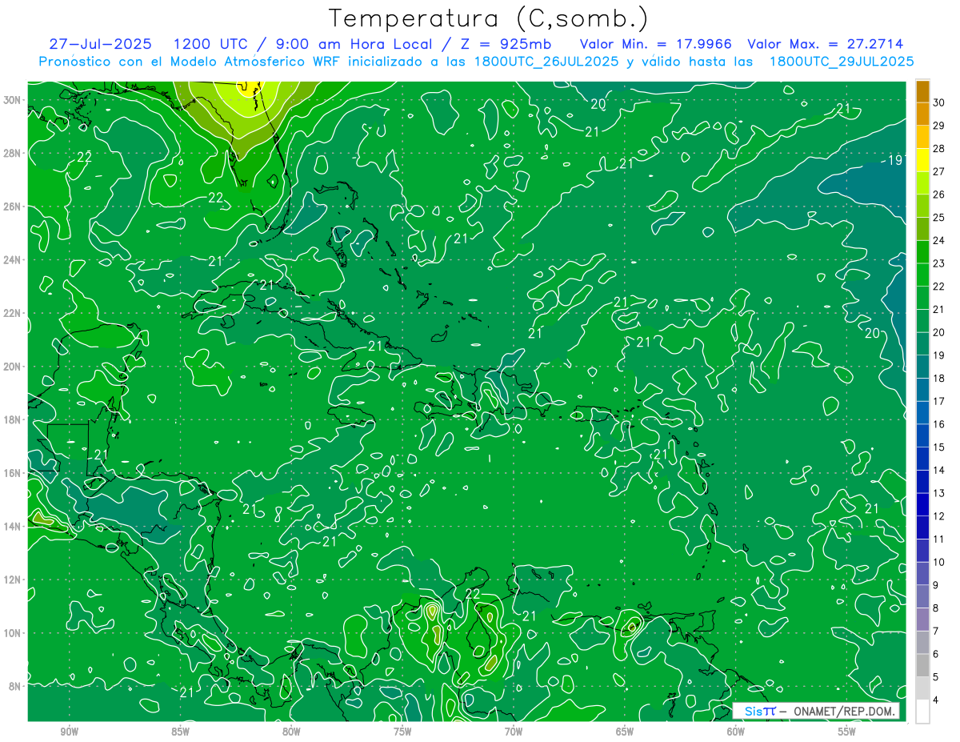960x742 pixels.
Task: Click legend swatch between 28 and 29
Action: 923,137
